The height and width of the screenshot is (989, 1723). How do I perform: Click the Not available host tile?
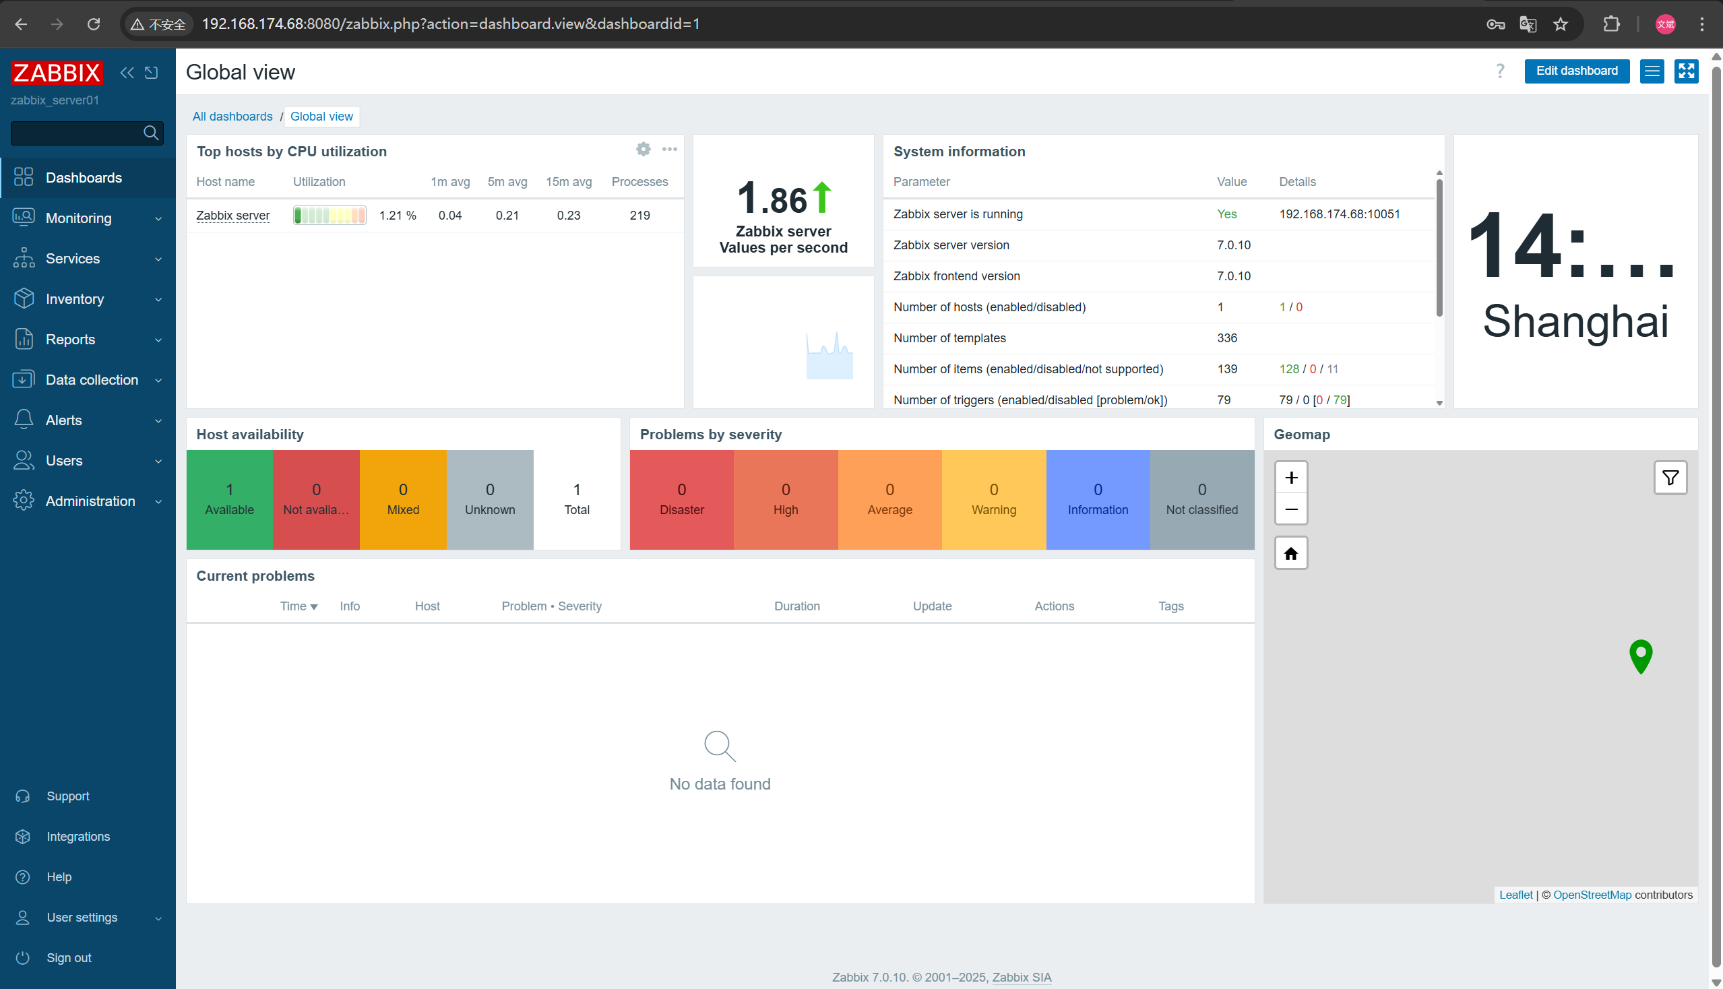316,499
